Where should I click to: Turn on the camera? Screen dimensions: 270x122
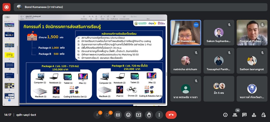108,115
